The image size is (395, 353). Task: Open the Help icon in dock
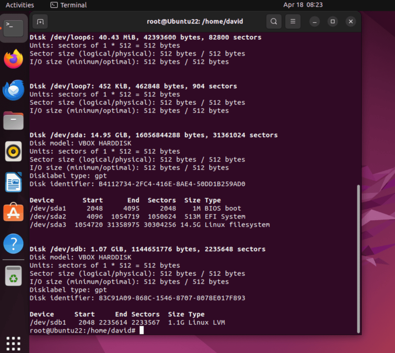[14, 243]
